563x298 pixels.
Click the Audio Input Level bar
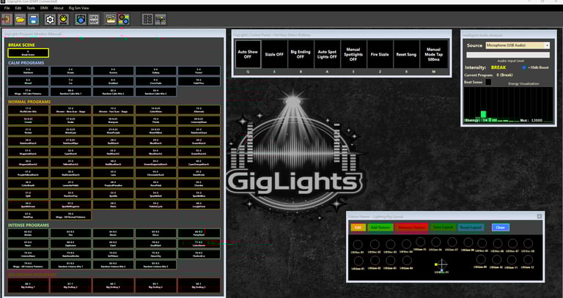(x=508, y=55)
